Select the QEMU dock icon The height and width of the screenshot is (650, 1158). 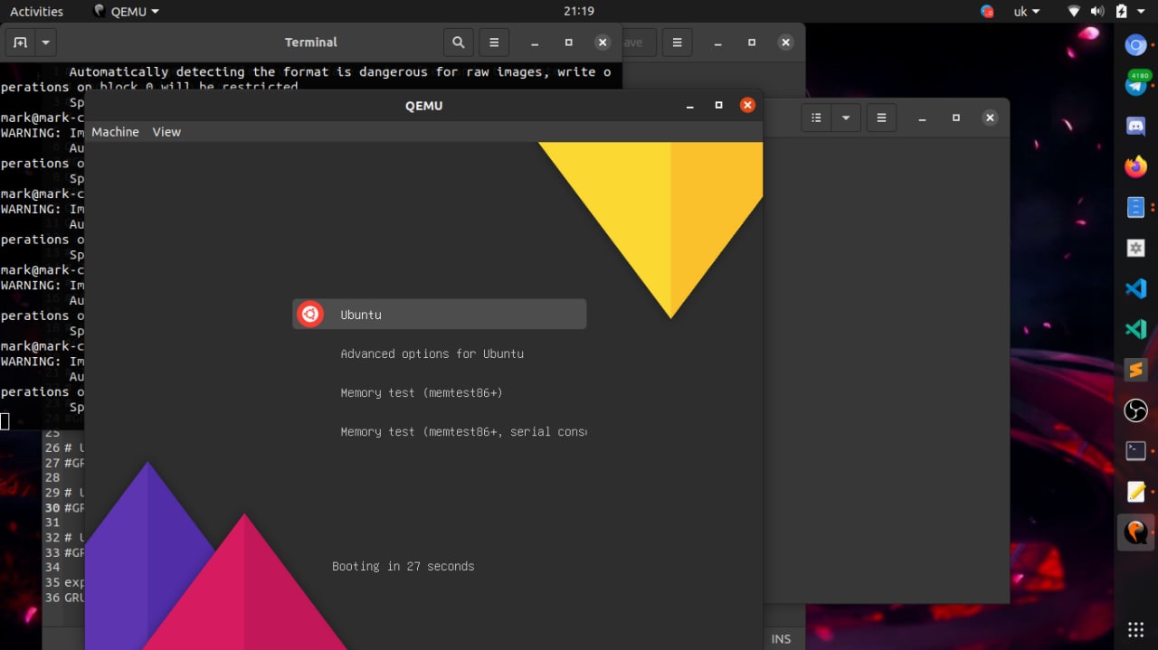pos(1135,532)
